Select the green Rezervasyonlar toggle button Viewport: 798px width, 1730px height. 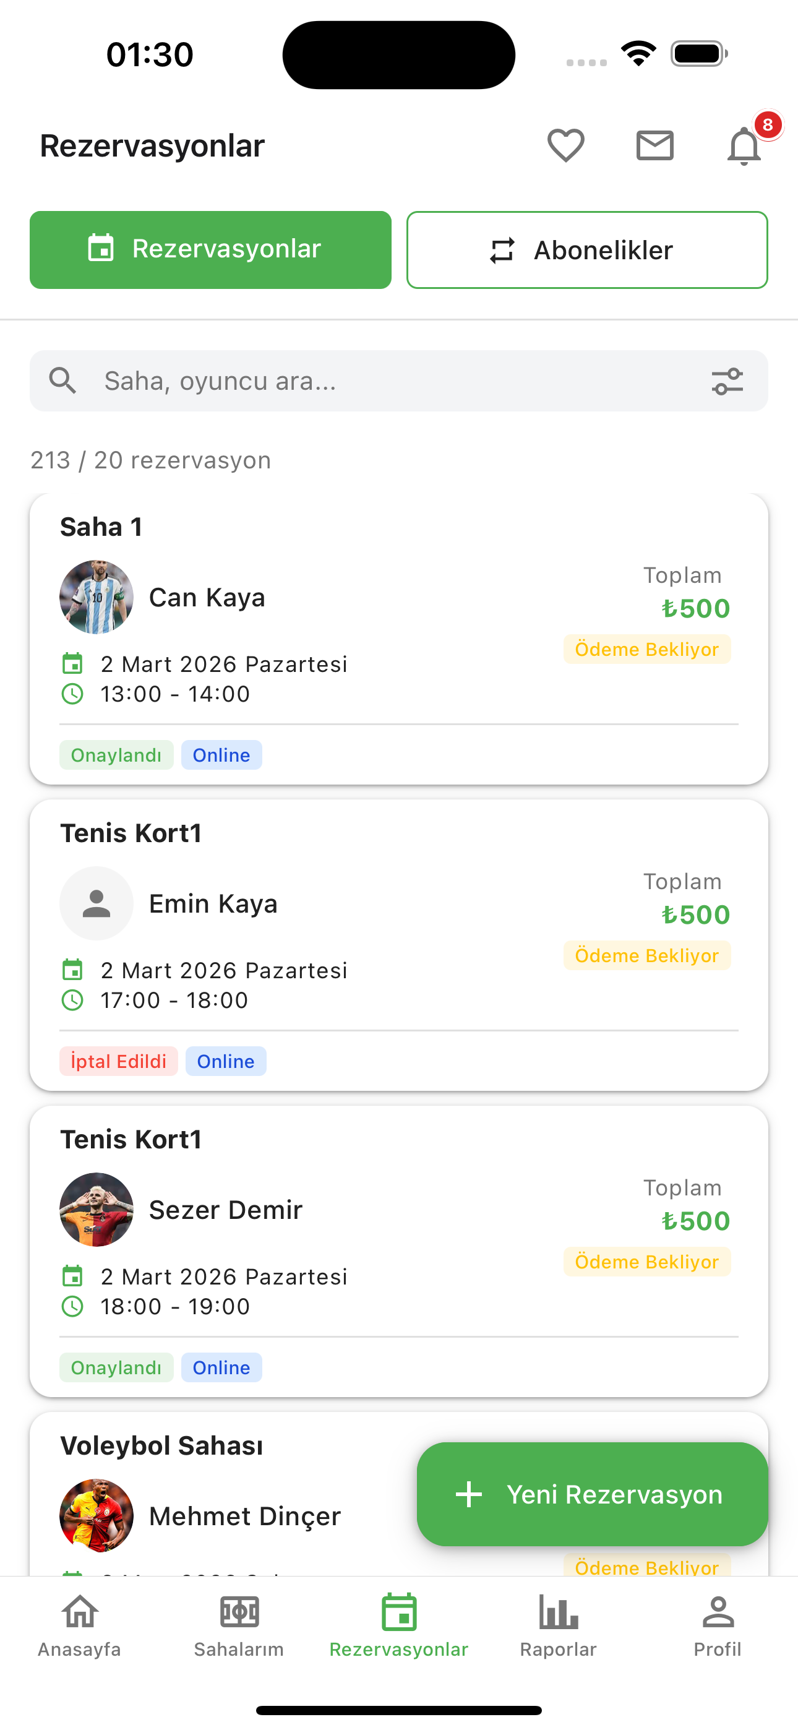point(210,250)
